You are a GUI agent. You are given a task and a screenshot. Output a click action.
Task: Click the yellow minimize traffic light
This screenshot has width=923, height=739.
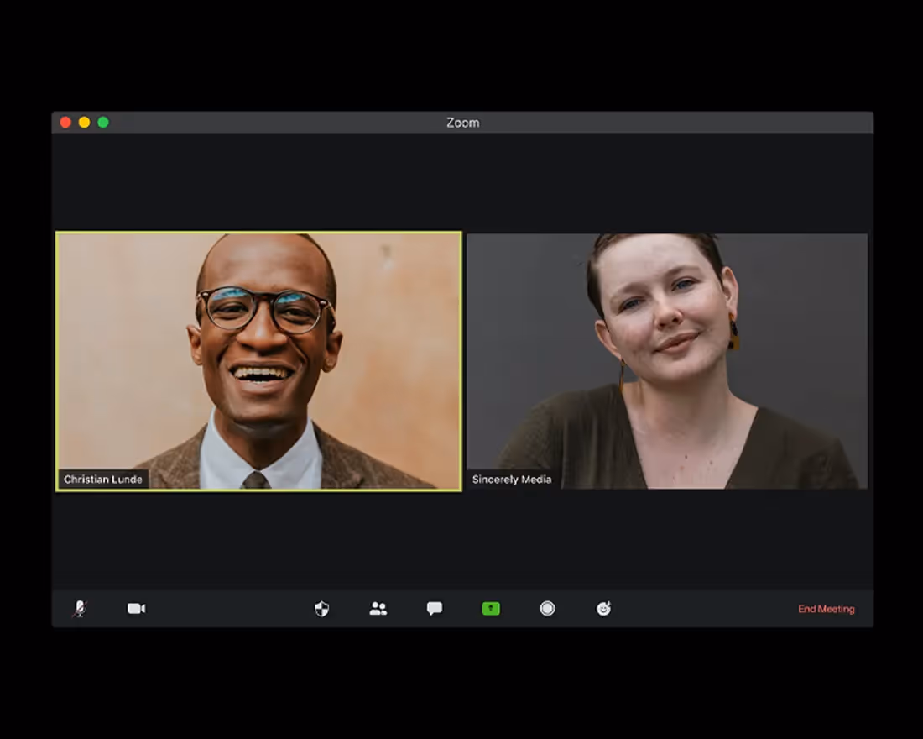(84, 122)
